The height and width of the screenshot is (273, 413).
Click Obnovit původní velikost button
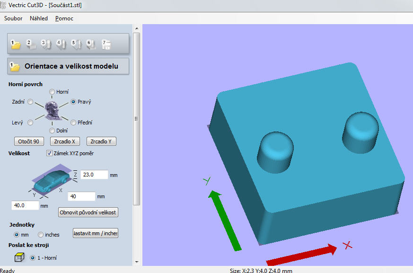pos(88,212)
